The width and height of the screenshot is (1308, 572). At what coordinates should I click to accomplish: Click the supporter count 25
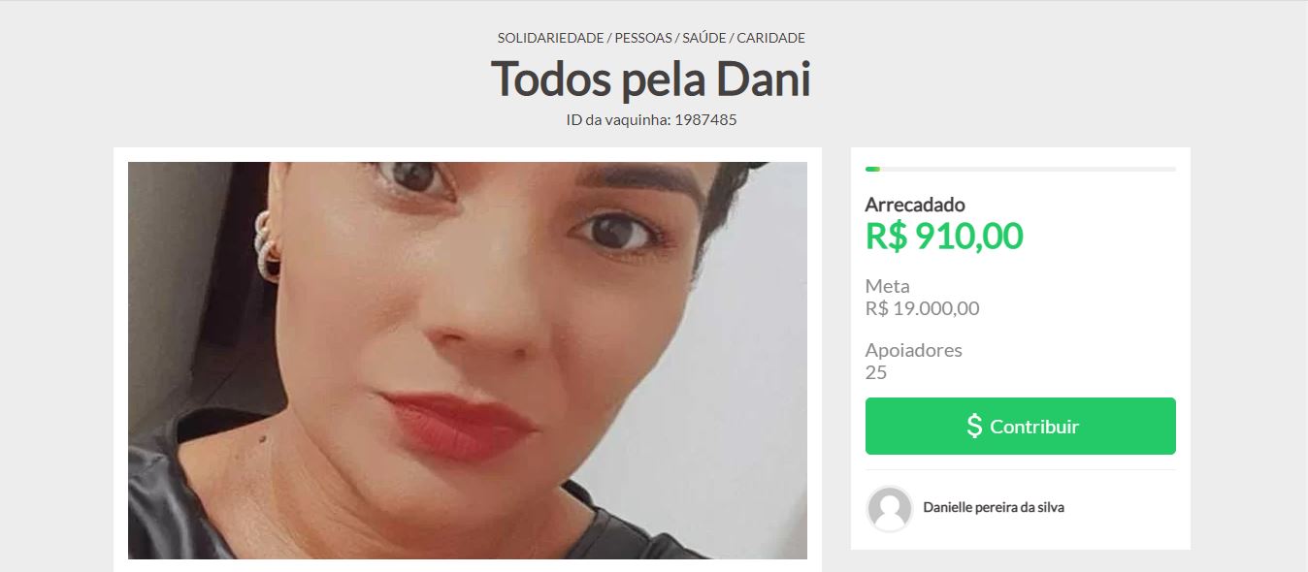(876, 372)
